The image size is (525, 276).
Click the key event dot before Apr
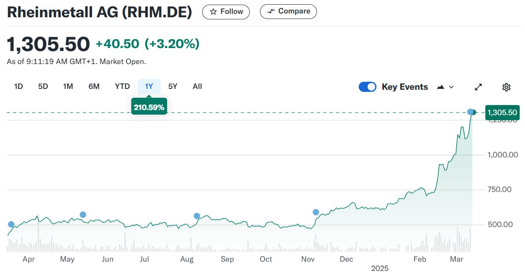11,224
